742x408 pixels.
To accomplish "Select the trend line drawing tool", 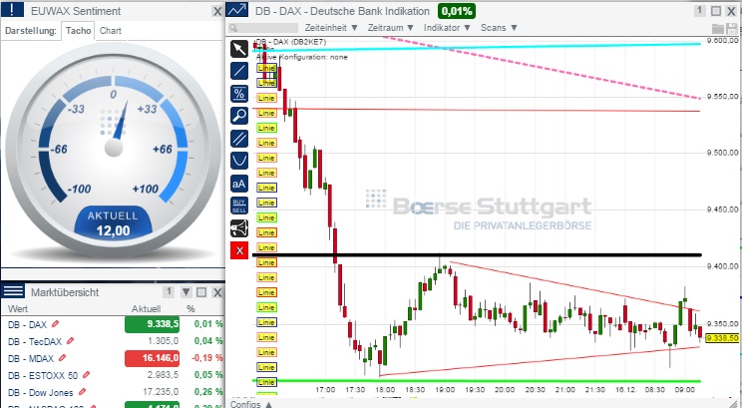I will click(239, 71).
